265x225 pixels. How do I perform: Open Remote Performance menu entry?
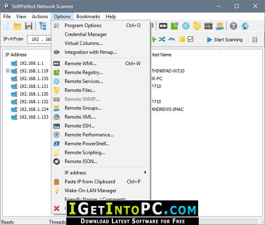click(101, 135)
